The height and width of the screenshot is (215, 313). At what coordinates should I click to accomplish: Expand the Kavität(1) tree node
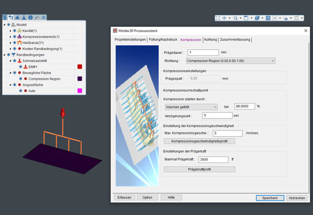pyautogui.click(x=10, y=31)
